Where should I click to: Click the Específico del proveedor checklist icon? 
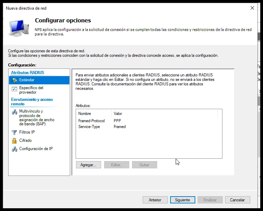pos(14,89)
